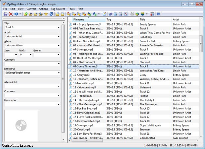This screenshot has height=149, width=205.
Task: Click the Save playlist folder icon
Action: pyautogui.click(x=62, y=14)
